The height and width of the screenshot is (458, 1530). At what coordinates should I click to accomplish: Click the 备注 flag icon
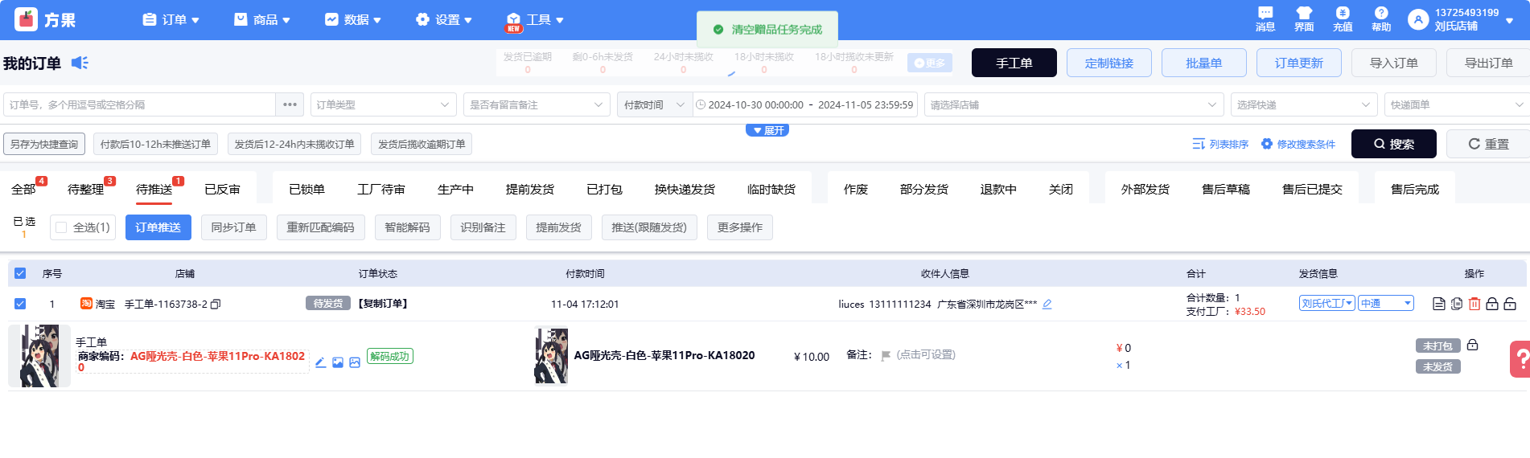pyautogui.click(x=886, y=355)
